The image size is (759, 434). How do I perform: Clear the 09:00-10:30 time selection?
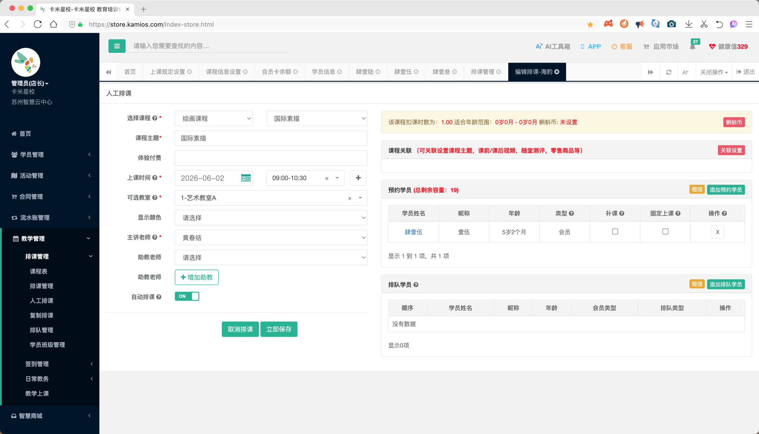327,178
